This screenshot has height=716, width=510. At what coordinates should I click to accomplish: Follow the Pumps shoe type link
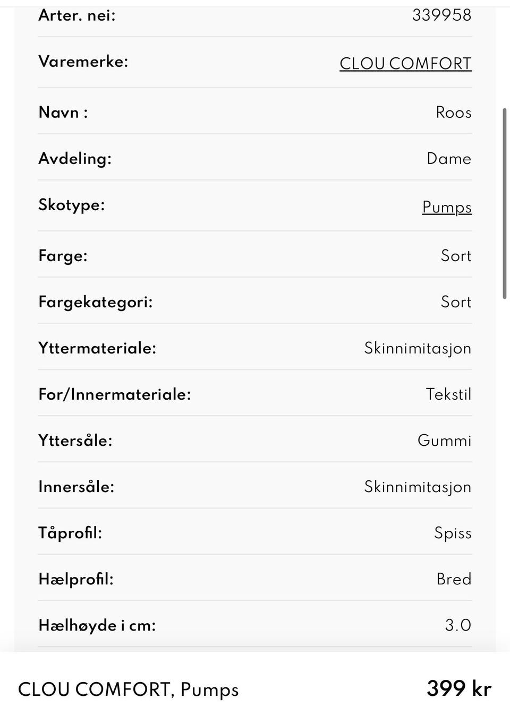click(447, 207)
